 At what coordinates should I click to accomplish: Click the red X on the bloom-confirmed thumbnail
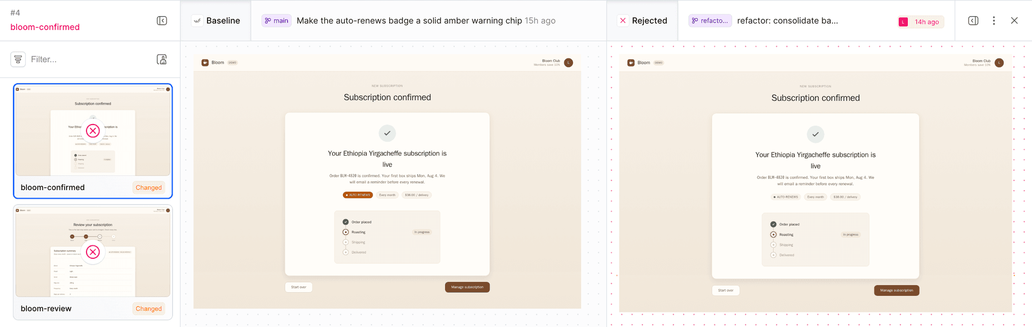point(93,130)
